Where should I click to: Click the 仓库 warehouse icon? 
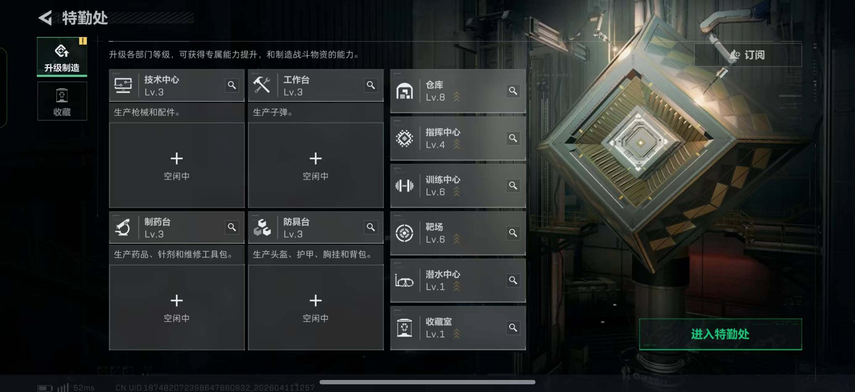coord(404,91)
